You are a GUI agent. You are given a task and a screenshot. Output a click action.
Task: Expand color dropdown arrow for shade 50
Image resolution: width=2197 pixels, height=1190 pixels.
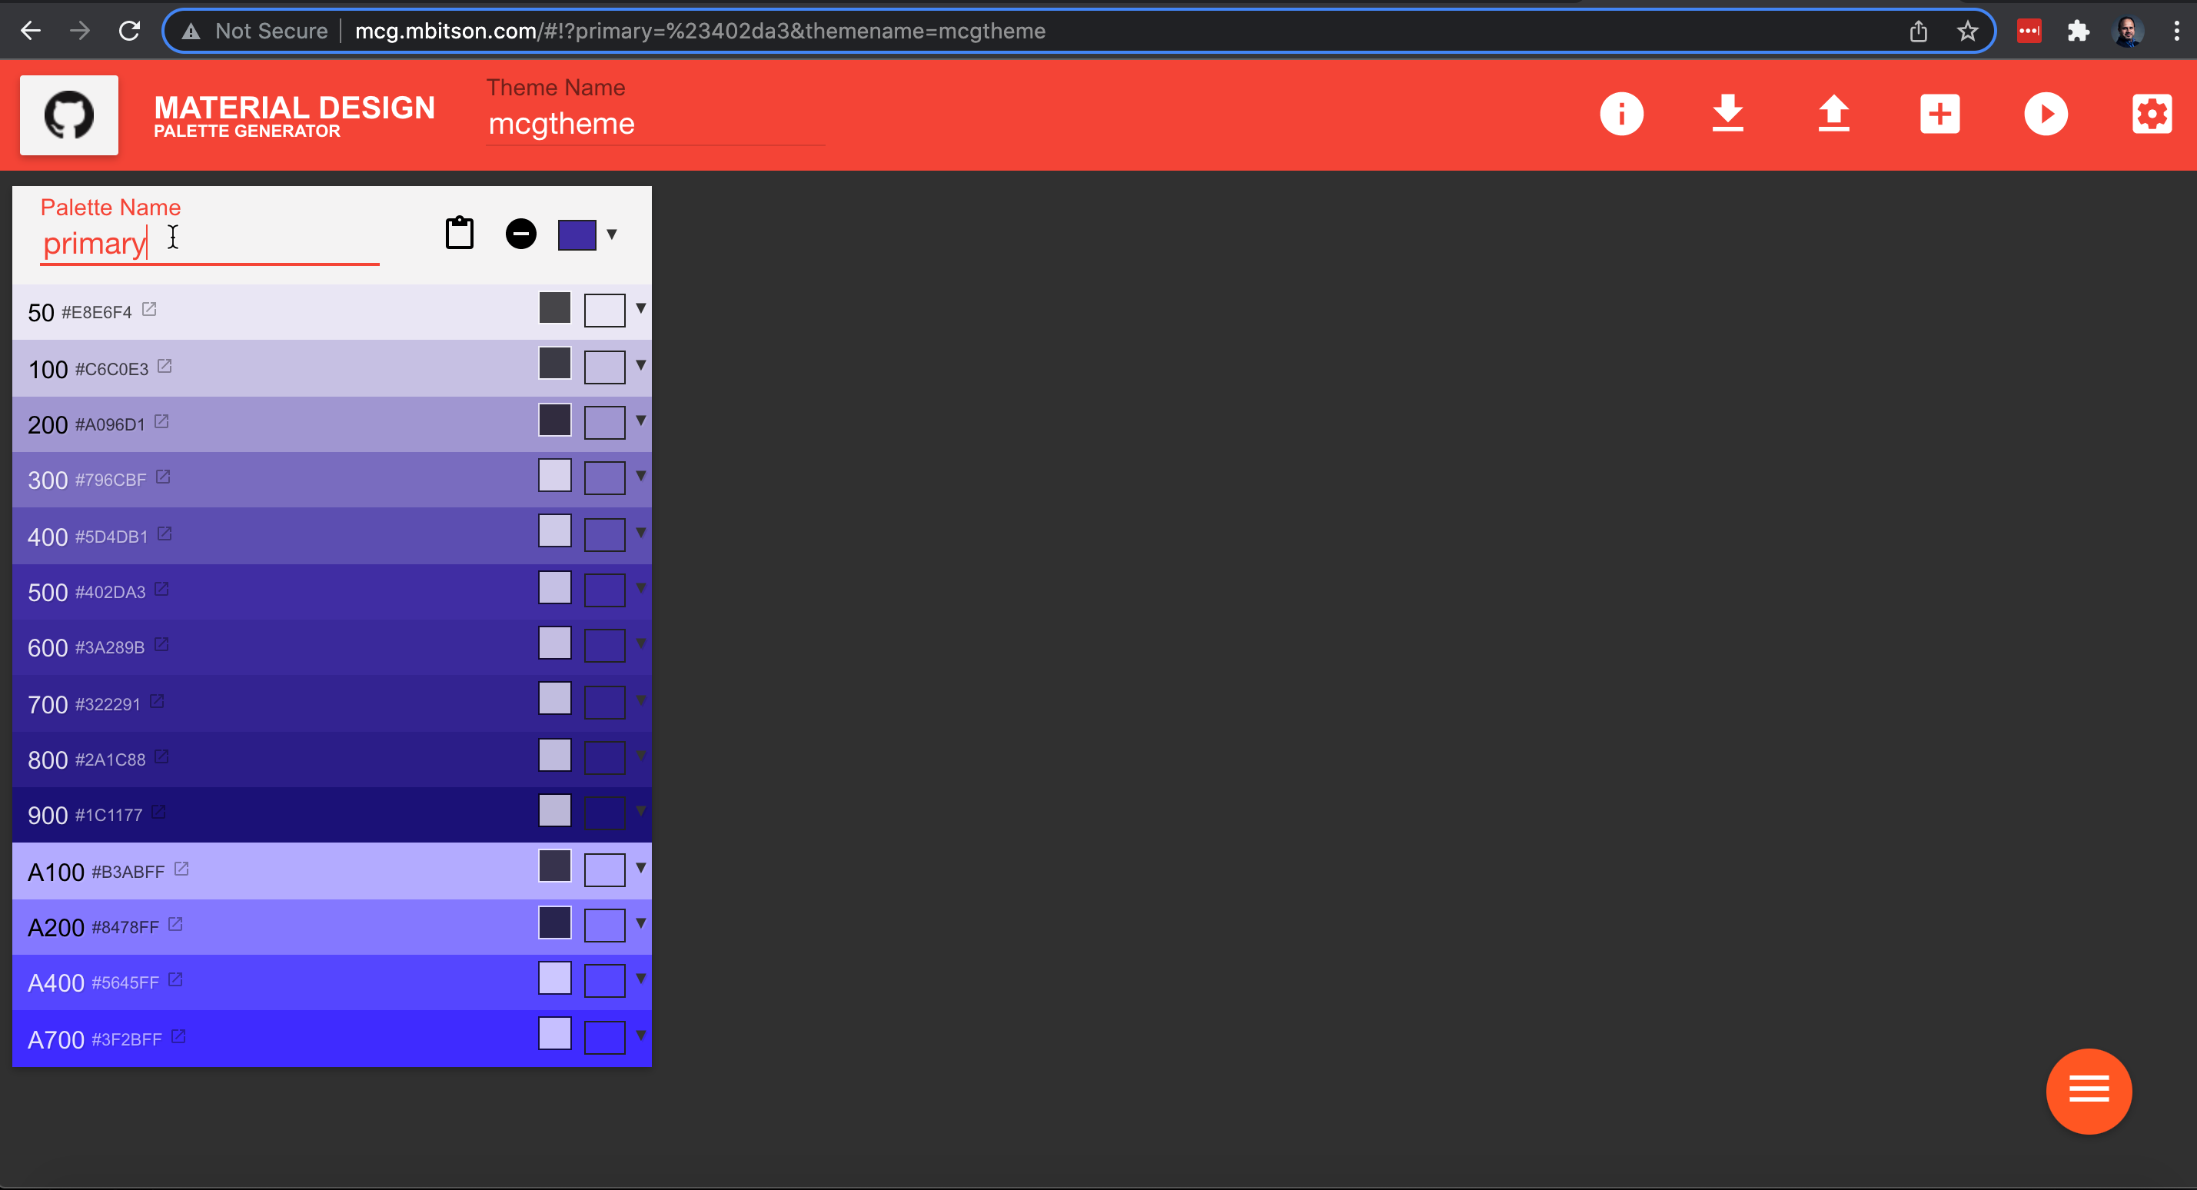pyautogui.click(x=640, y=308)
